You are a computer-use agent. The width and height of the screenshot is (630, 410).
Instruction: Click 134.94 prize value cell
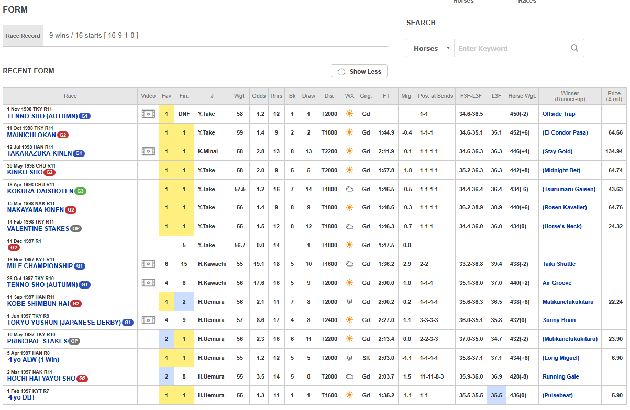point(614,151)
